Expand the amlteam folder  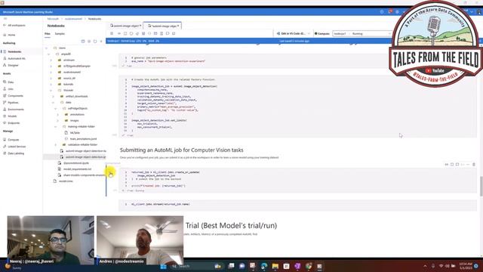51,60
